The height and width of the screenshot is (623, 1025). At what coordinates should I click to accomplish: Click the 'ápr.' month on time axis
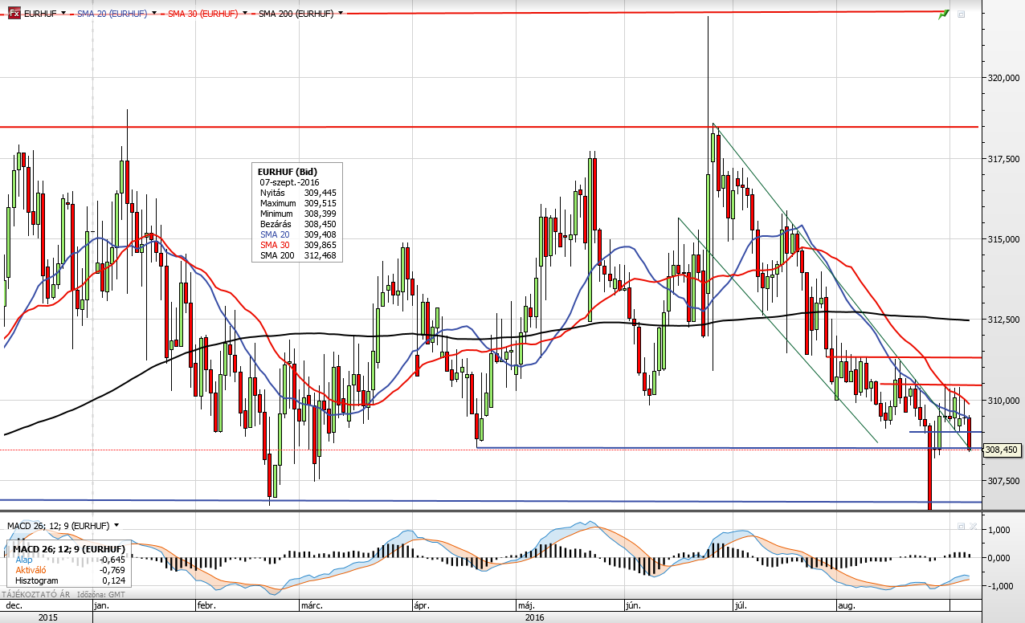click(x=423, y=606)
